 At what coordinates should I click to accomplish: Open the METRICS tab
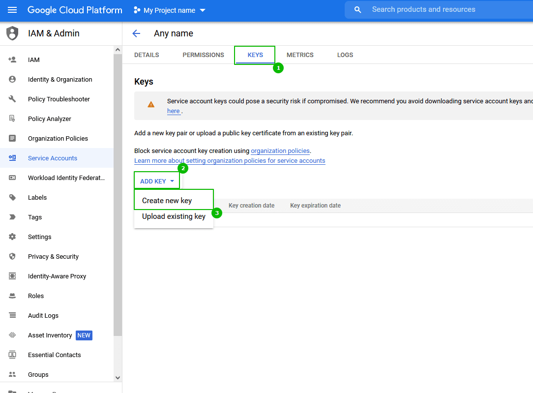click(x=300, y=55)
